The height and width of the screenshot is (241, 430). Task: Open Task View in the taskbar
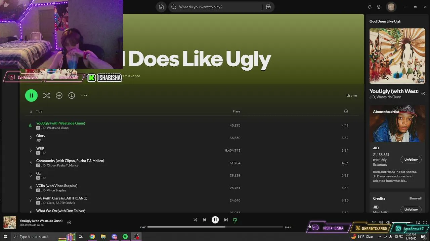point(81,237)
